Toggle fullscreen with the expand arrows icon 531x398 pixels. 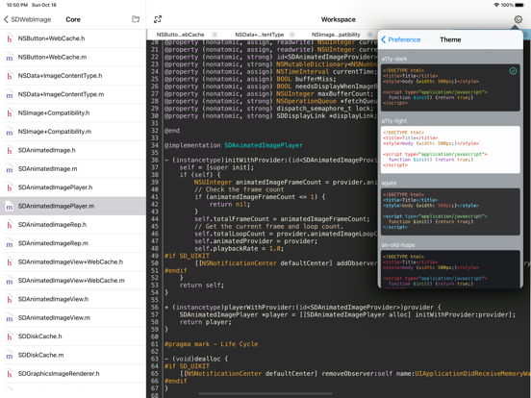point(158,19)
